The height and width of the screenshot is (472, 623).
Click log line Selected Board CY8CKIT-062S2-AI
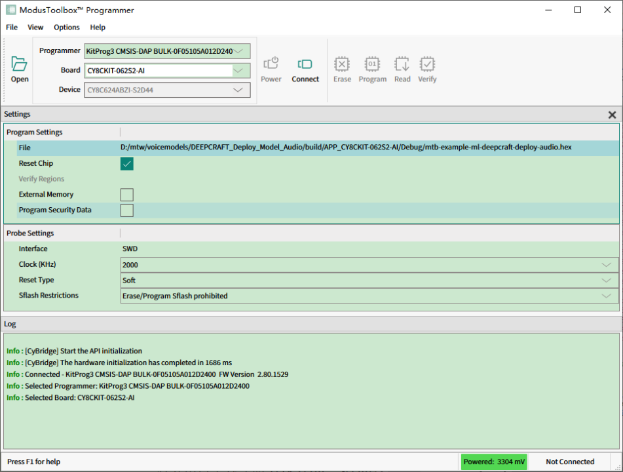tap(70, 398)
